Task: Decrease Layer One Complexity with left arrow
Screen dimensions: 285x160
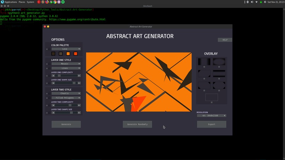Action: pyautogui.click(x=53, y=76)
